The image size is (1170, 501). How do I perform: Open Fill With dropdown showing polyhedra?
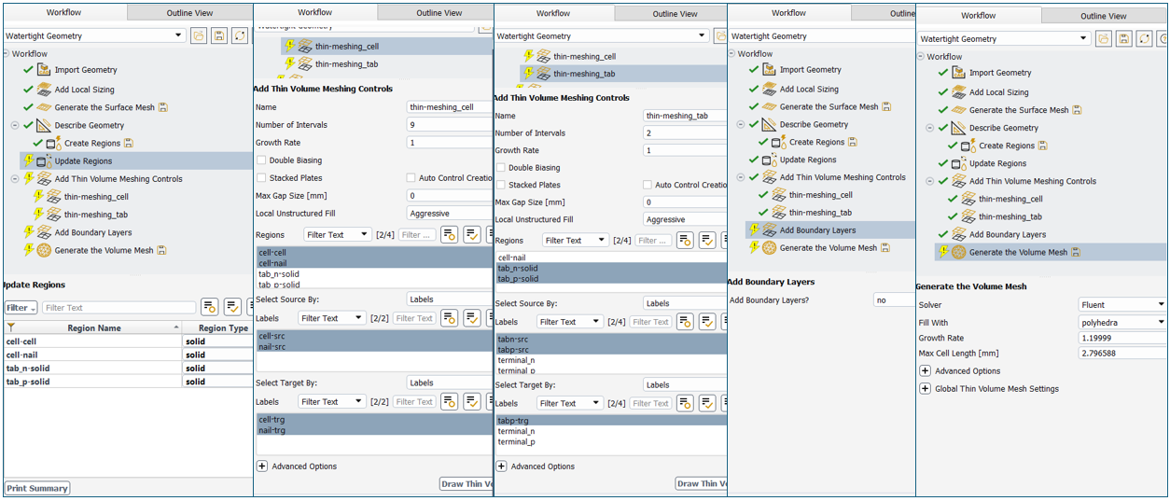(x=1122, y=322)
